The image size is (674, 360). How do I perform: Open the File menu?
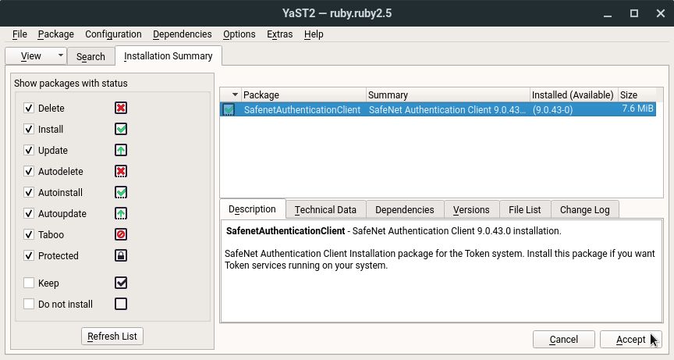point(20,34)
